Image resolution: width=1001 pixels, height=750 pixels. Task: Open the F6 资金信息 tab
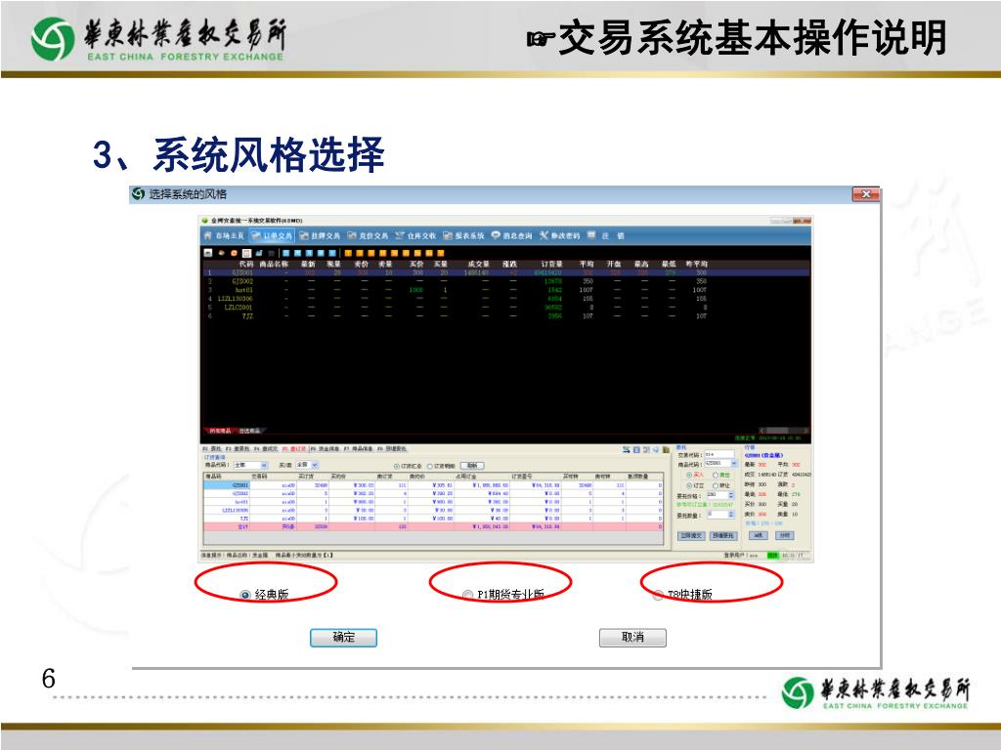(325, 449)
